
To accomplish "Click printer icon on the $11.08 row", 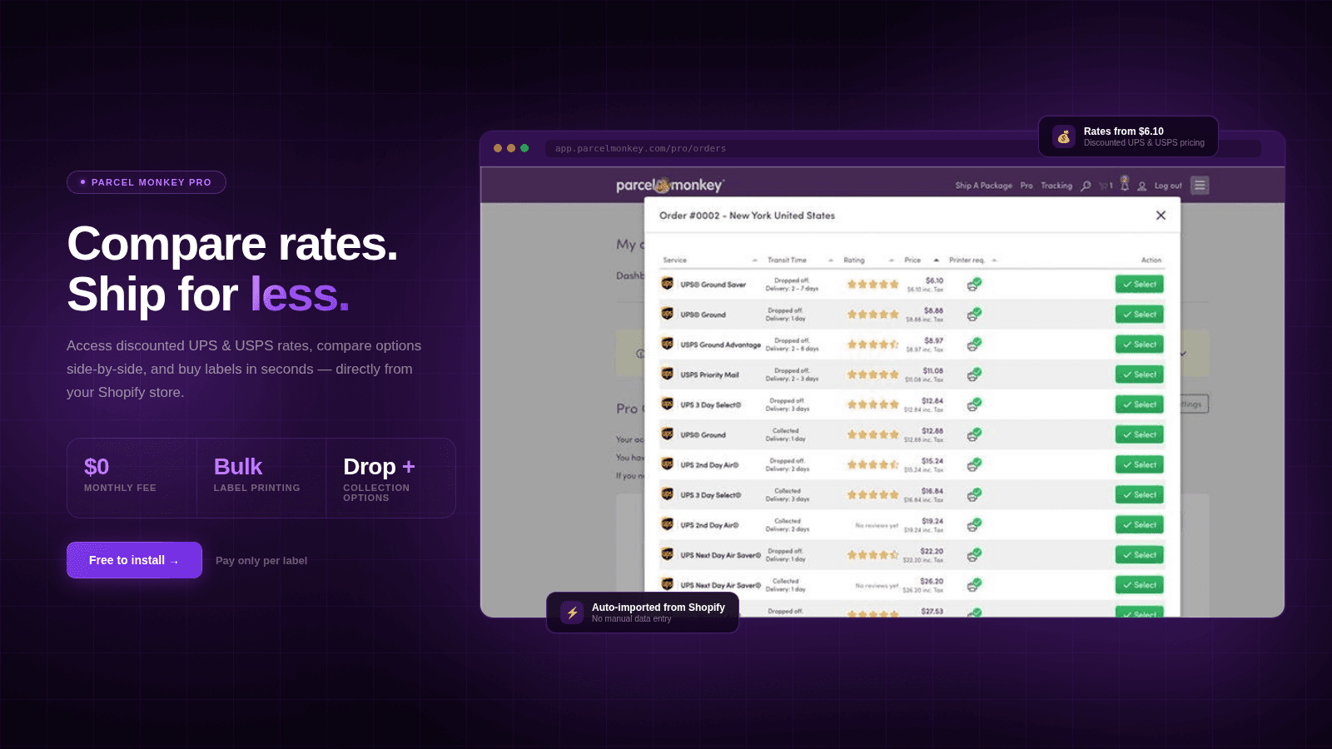I will [974, 374].
